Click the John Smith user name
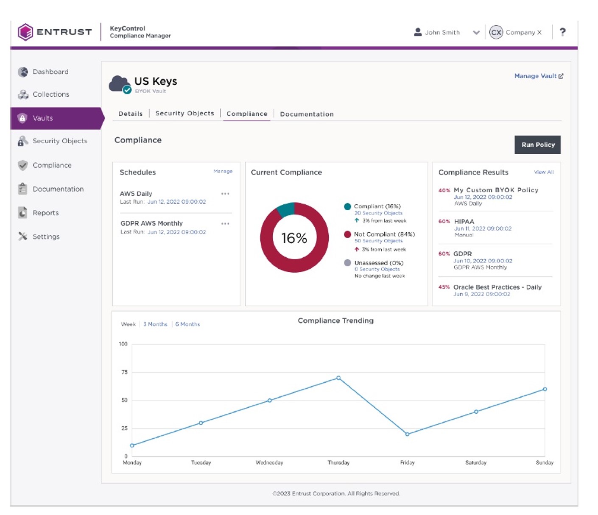The image size is (598, 515). tap(442, 32)
